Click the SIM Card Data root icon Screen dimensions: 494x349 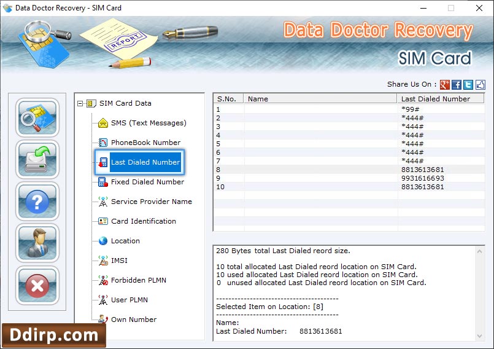pyautogui.click(x=91, y=103)
